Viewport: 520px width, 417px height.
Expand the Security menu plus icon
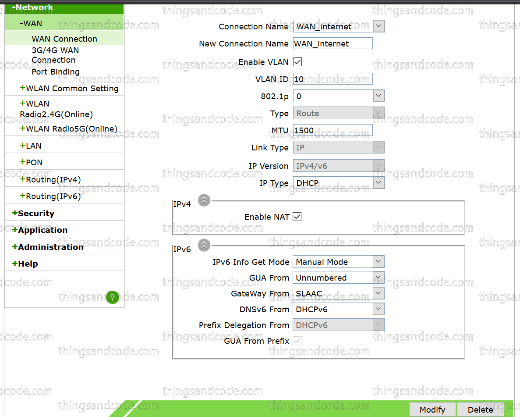(x=15, y=214)
